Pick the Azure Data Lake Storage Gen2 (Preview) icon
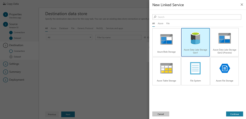The image size is (246, 119). tap(225, 38)
